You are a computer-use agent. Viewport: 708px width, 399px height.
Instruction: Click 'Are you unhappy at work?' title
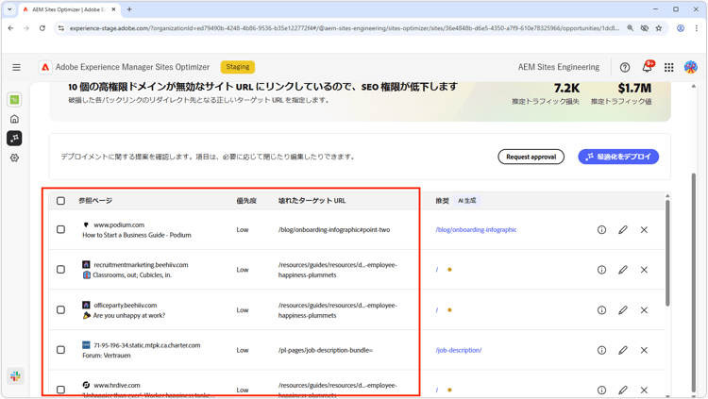129,315
